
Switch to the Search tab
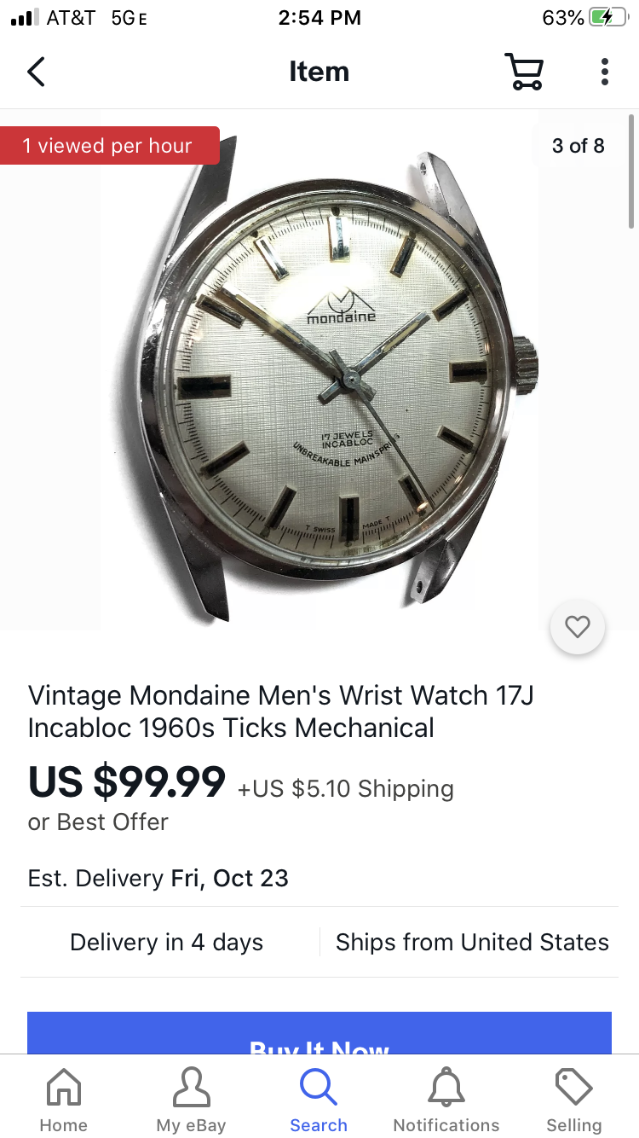319,1100
